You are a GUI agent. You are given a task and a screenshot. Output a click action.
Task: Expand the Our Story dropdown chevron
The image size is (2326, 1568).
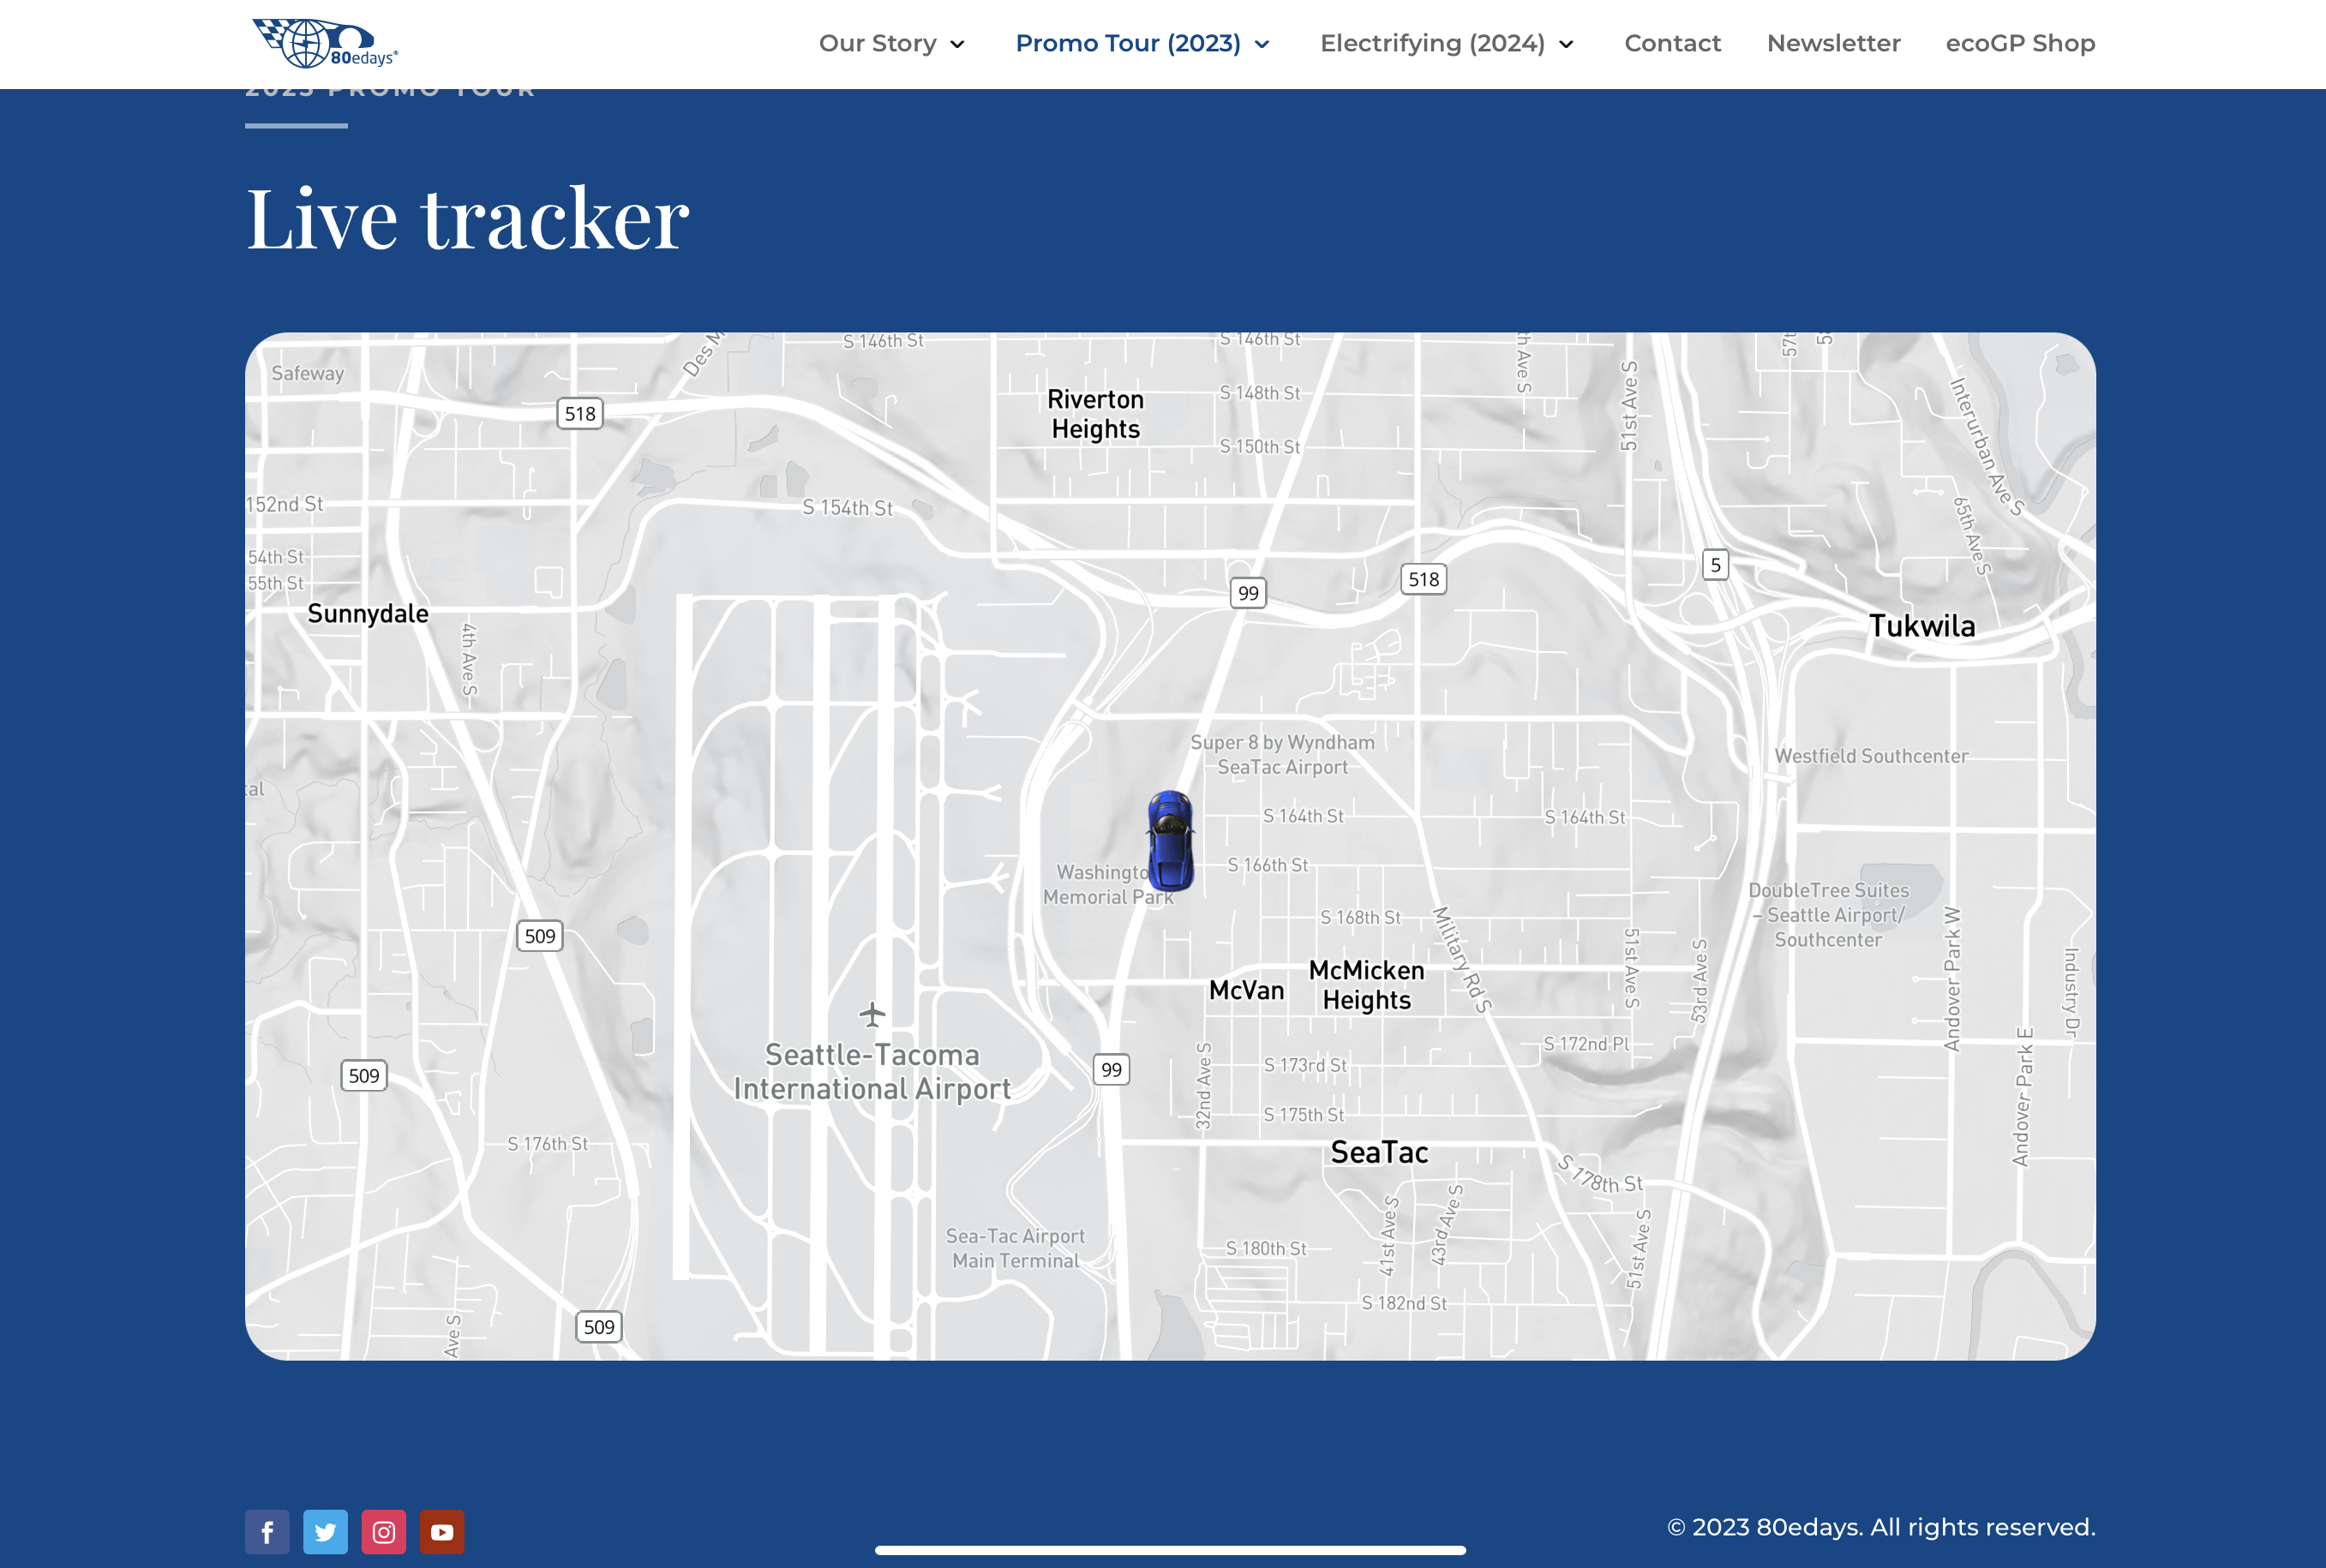click(957, 44)
